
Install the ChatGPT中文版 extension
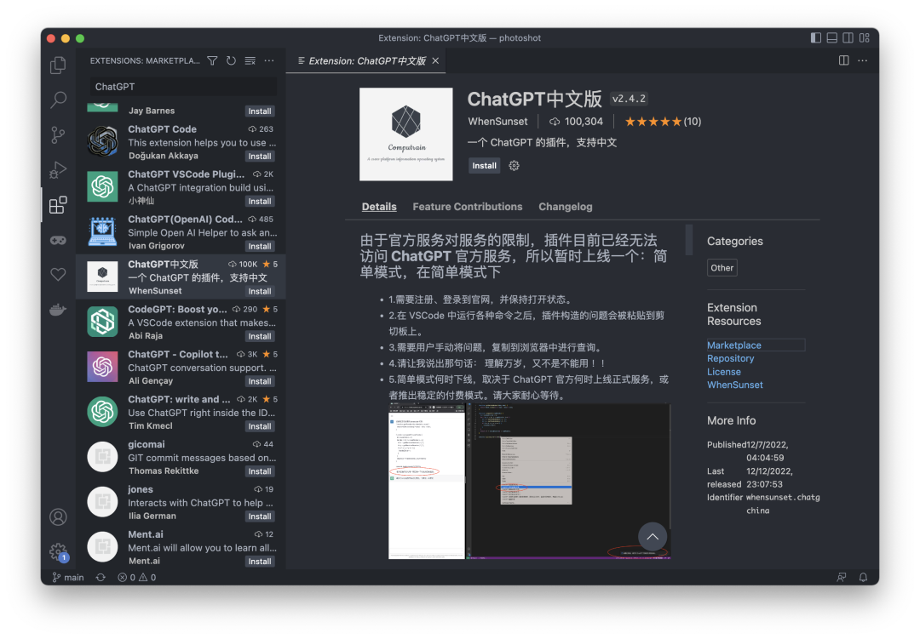(484, 166)
